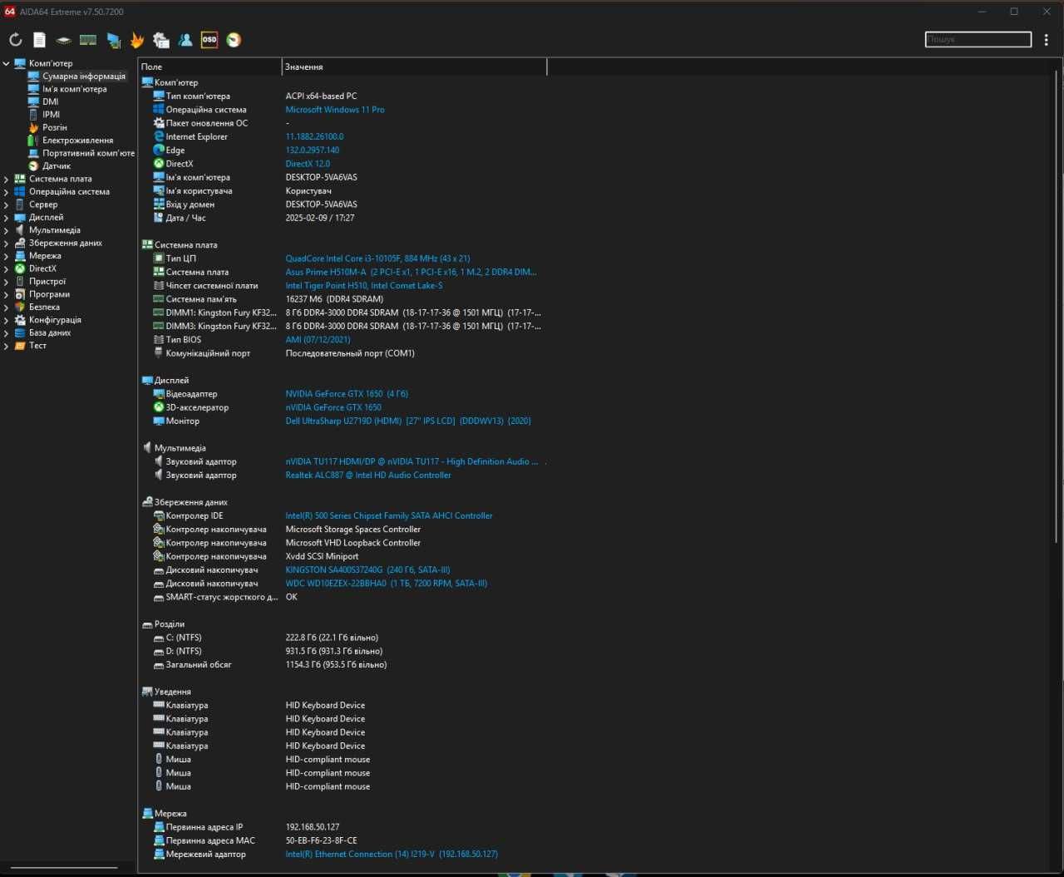Select Пристрої in the sidebar tree
This screenshot has width=1064, height=877.
coord(47,282)
